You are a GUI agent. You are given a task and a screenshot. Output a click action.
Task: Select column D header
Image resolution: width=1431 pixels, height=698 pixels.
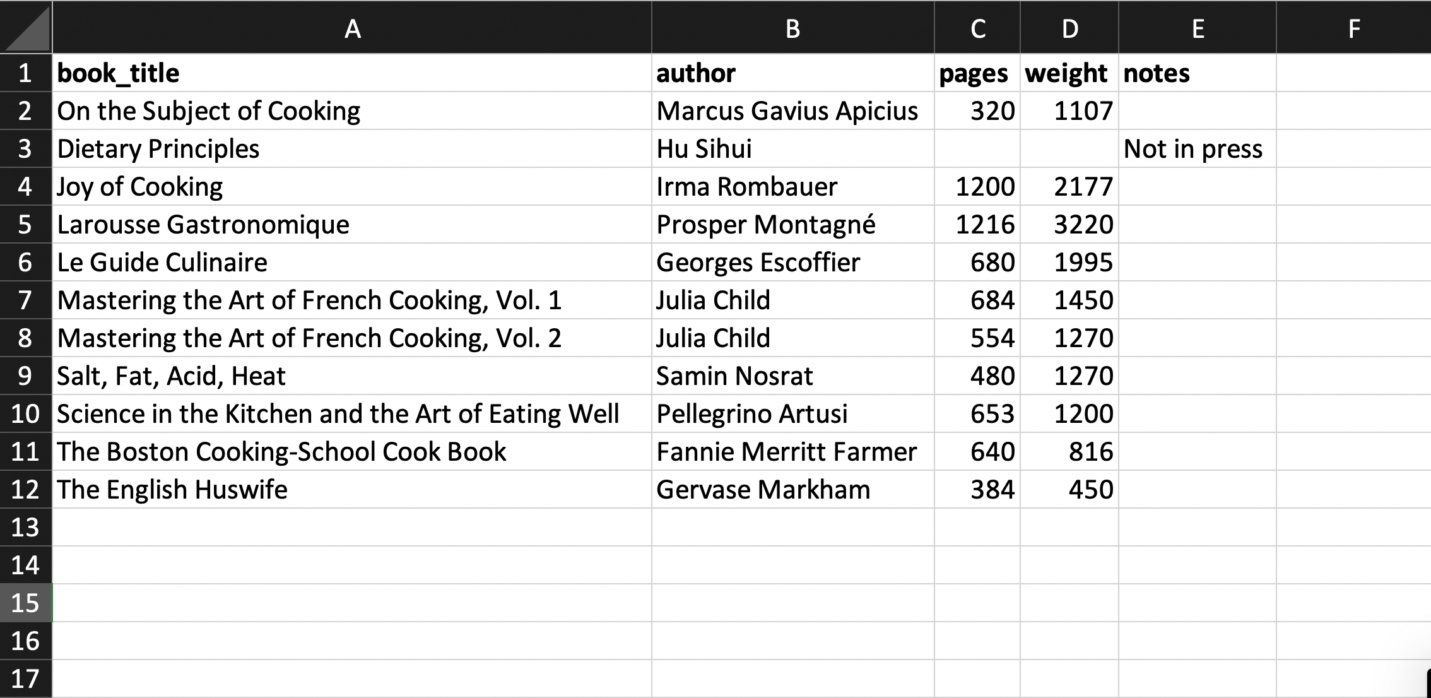tap(1069, 28)
